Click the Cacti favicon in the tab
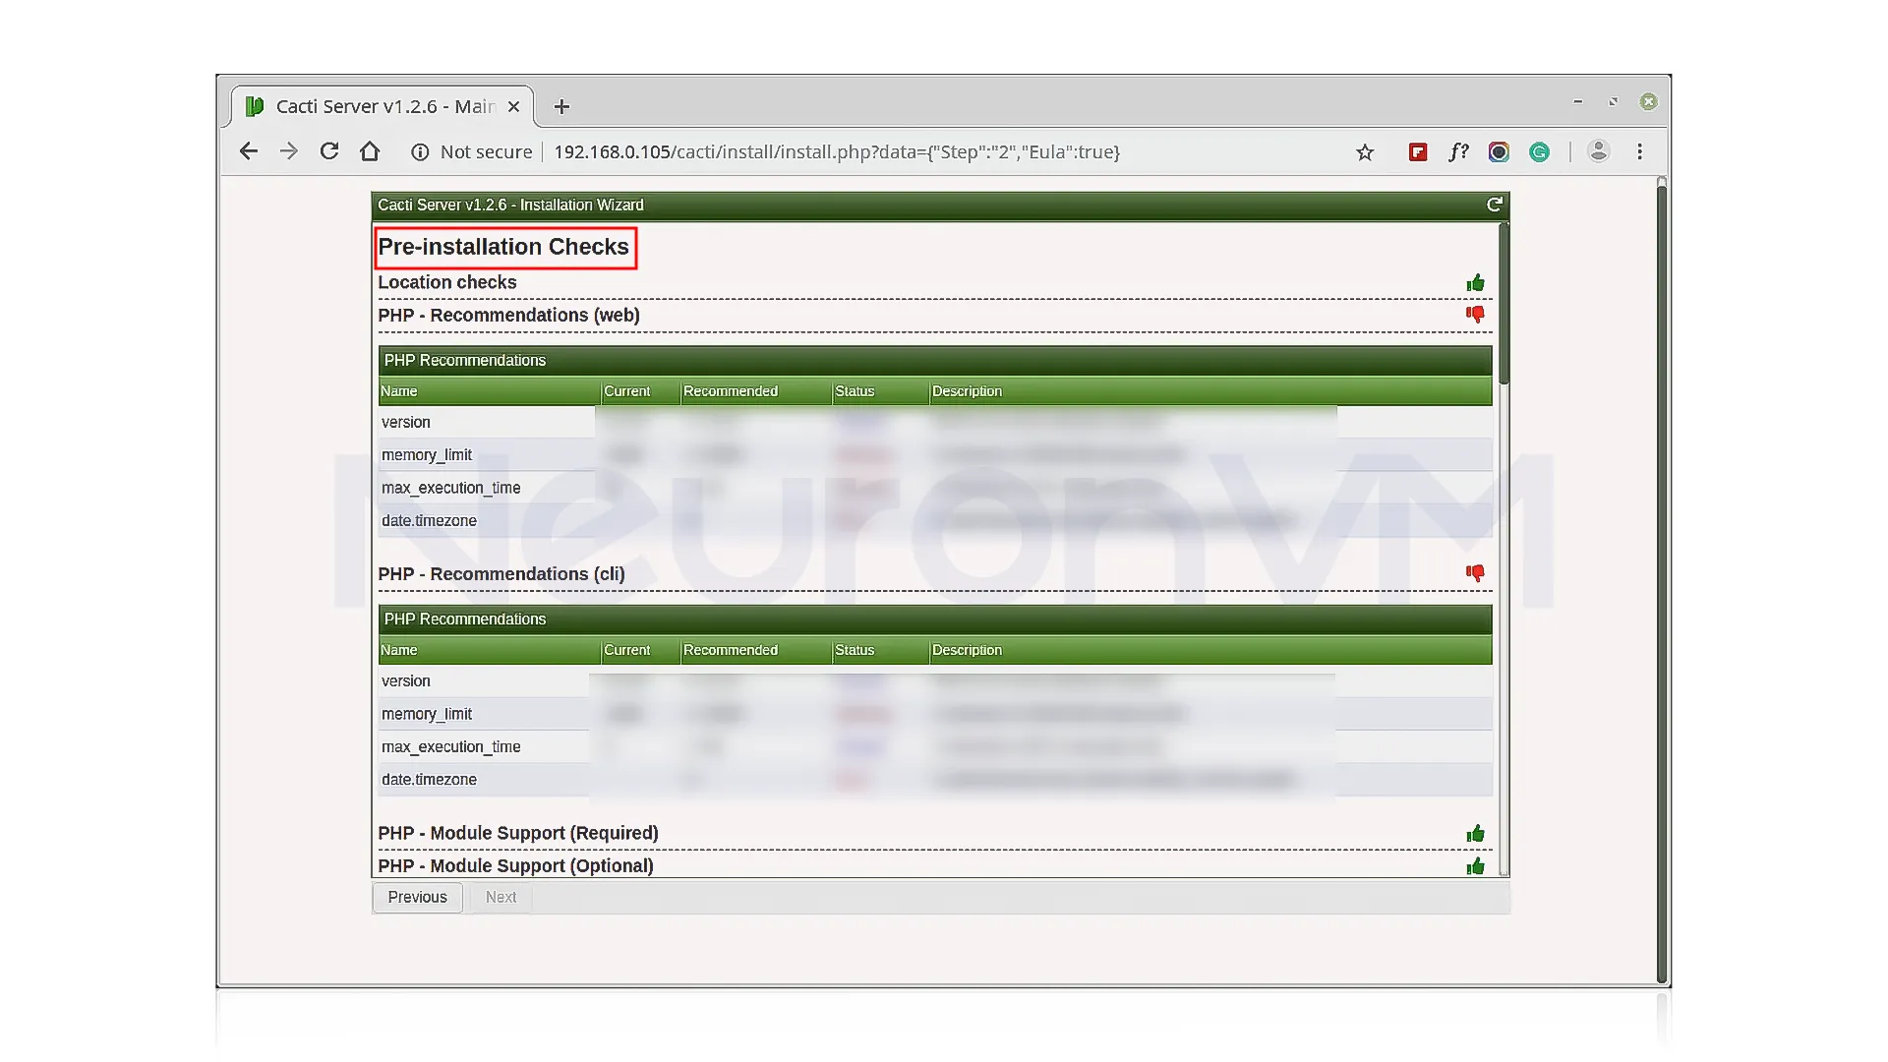The image size is (1888, 1062). [255, 106]
